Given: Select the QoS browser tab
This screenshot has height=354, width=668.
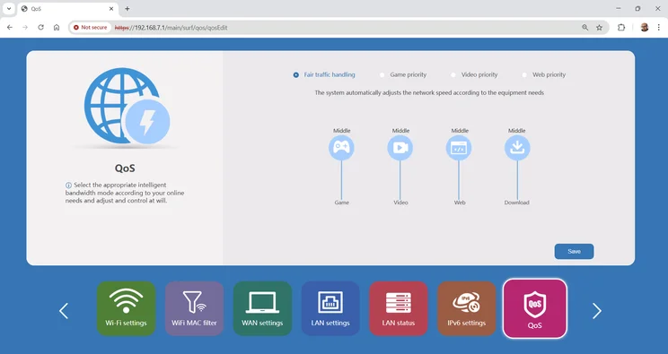Looking at the screenshot, I should click(67, 8).
